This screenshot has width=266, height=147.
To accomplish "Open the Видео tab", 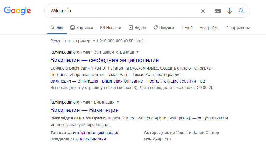I will pyautogui.click(x=137, y=28).
